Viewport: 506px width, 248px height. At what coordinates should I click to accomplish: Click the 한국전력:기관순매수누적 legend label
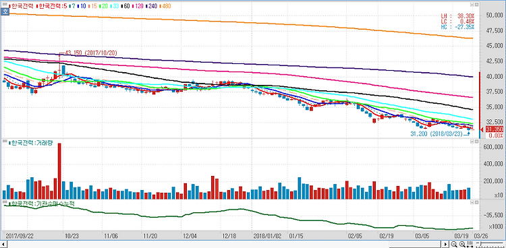[42, 204]
